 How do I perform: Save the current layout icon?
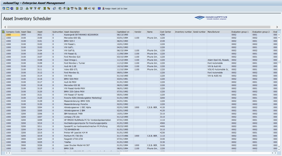click(x=93, y=9)
